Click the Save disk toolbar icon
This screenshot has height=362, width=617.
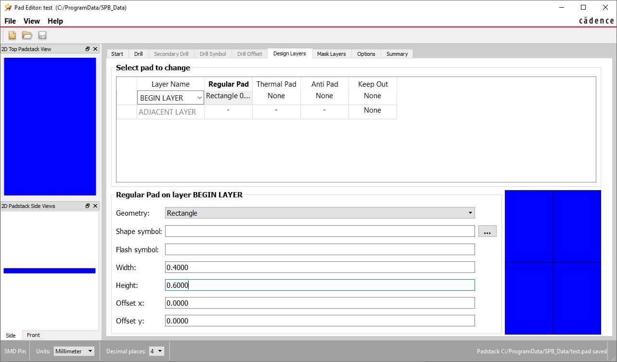tap(42, 35)
